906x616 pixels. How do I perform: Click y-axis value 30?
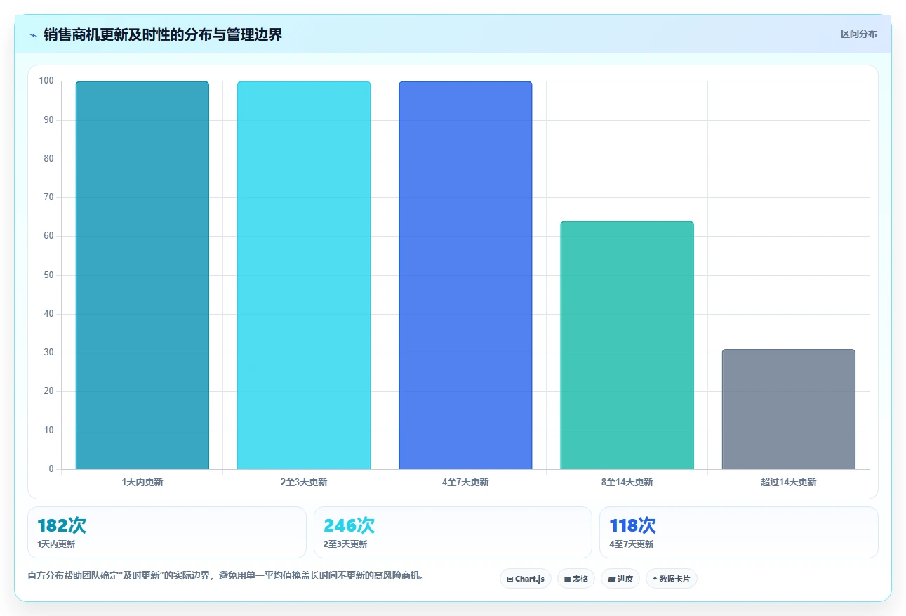[x=48, y=353]
